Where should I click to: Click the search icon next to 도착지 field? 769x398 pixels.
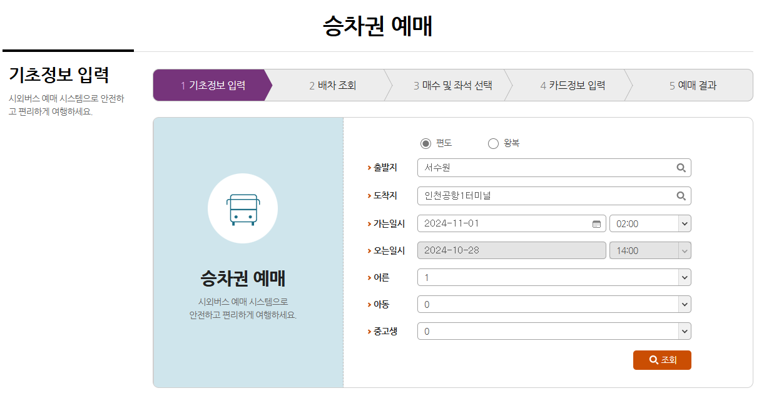681,195
